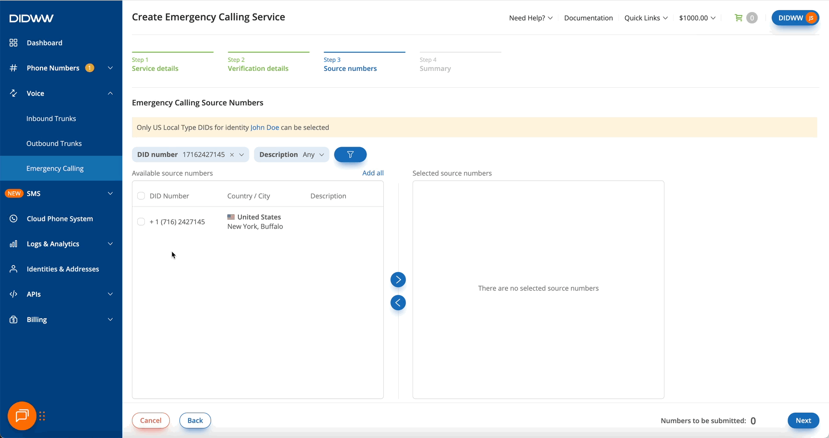The width and height of the screenshot is (829, 438).
Task: Open Dashboard from the sidebar
Action: tap(45, 43)
